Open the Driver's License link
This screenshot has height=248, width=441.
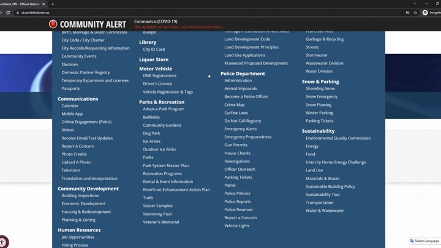coord(157,84)
